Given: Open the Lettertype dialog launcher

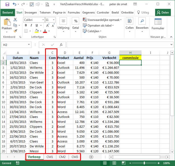Looking at the screenshot, I should click(55, 37).
